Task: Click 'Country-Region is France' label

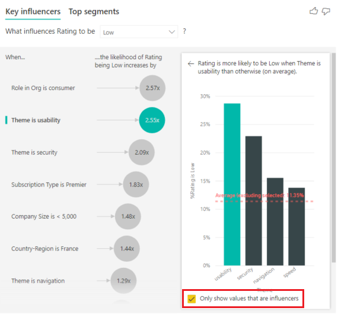Action: coord(44,248)
